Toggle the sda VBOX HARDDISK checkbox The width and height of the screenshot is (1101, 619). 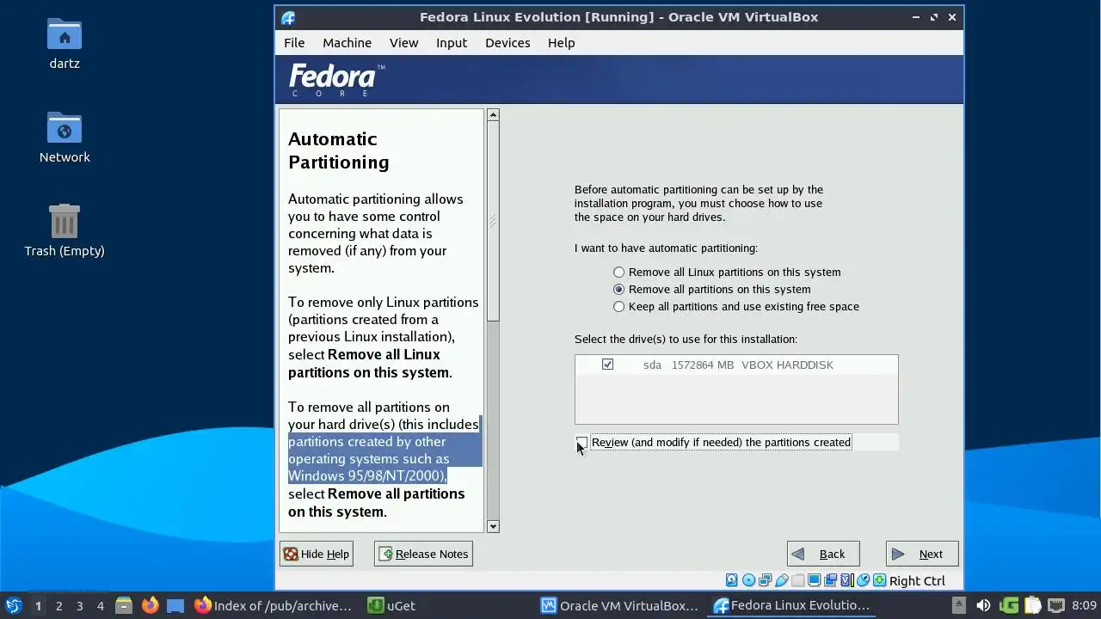coord(607,365)
